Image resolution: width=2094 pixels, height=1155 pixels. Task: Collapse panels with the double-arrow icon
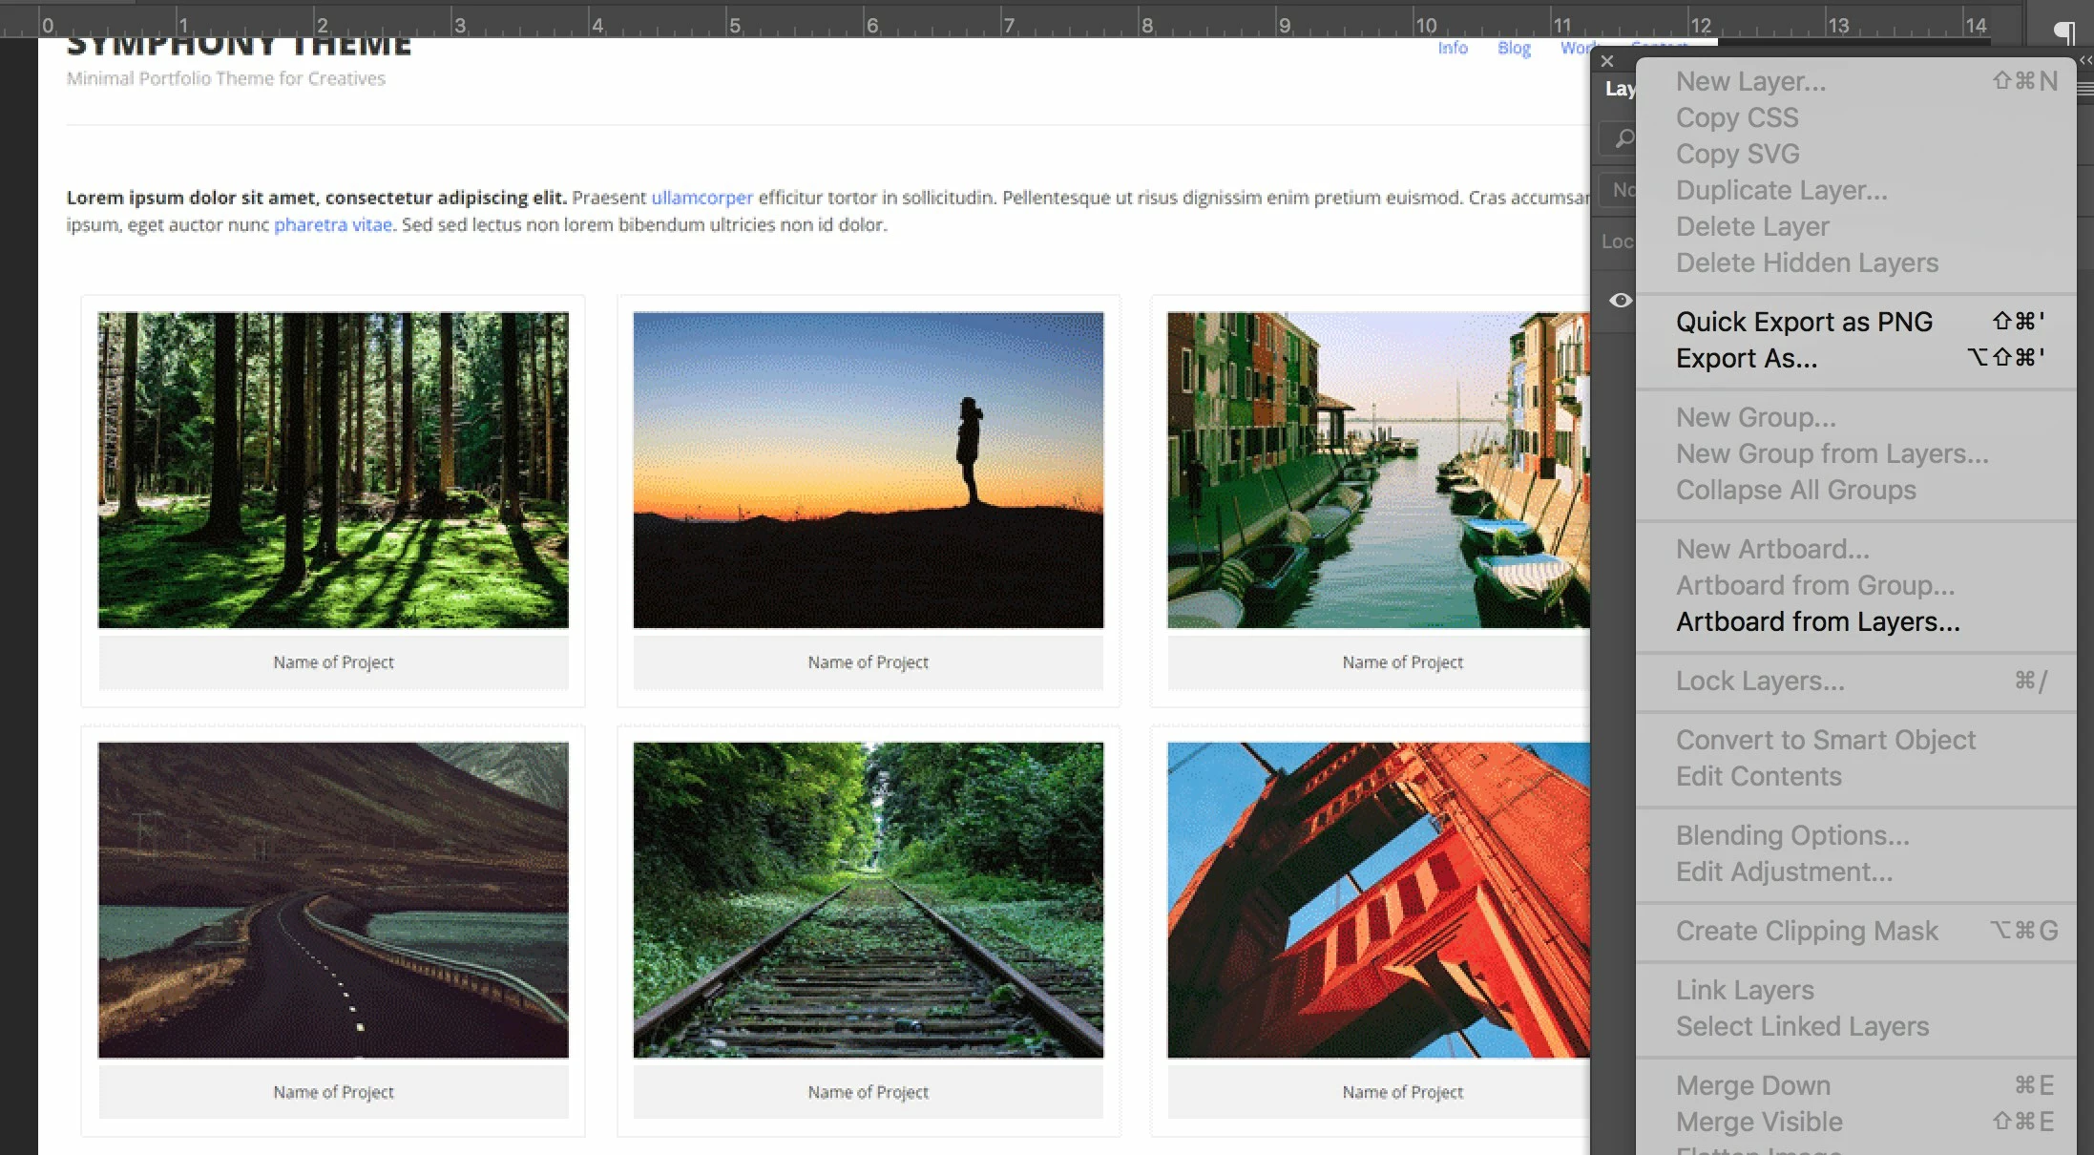(x=2085, y=59)
